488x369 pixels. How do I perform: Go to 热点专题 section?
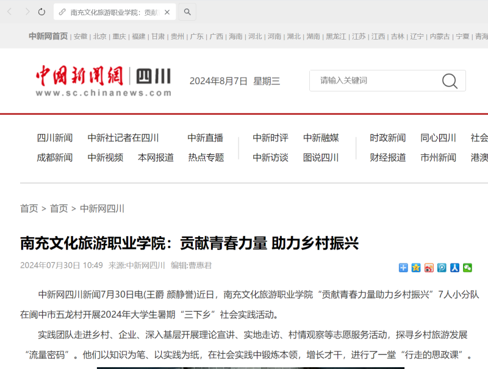[x=206, y=158]
